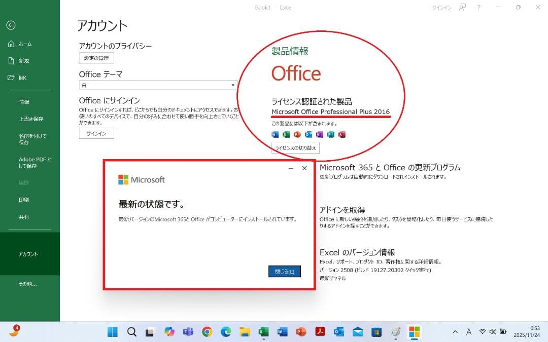Select the Word product icon under 製品情報
548x342 pixels.
(275, 134)
